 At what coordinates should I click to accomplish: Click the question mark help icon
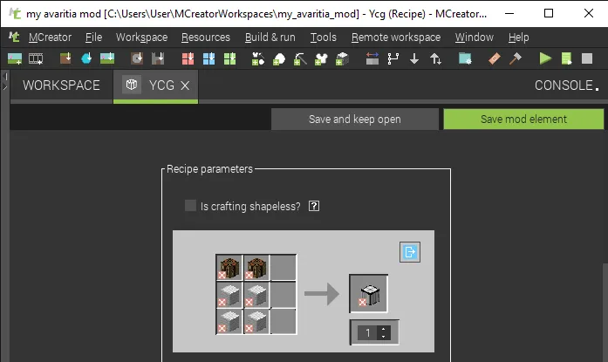click(314, 206)
